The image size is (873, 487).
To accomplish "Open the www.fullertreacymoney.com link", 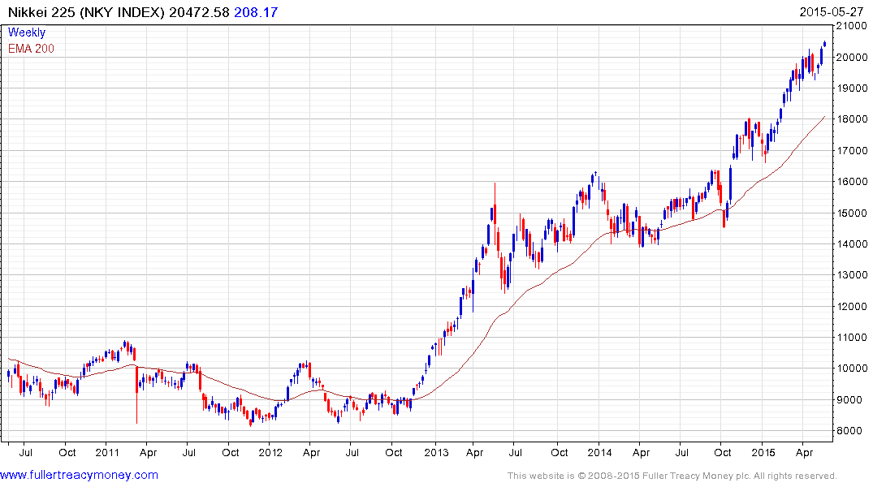I will (79, 476).
